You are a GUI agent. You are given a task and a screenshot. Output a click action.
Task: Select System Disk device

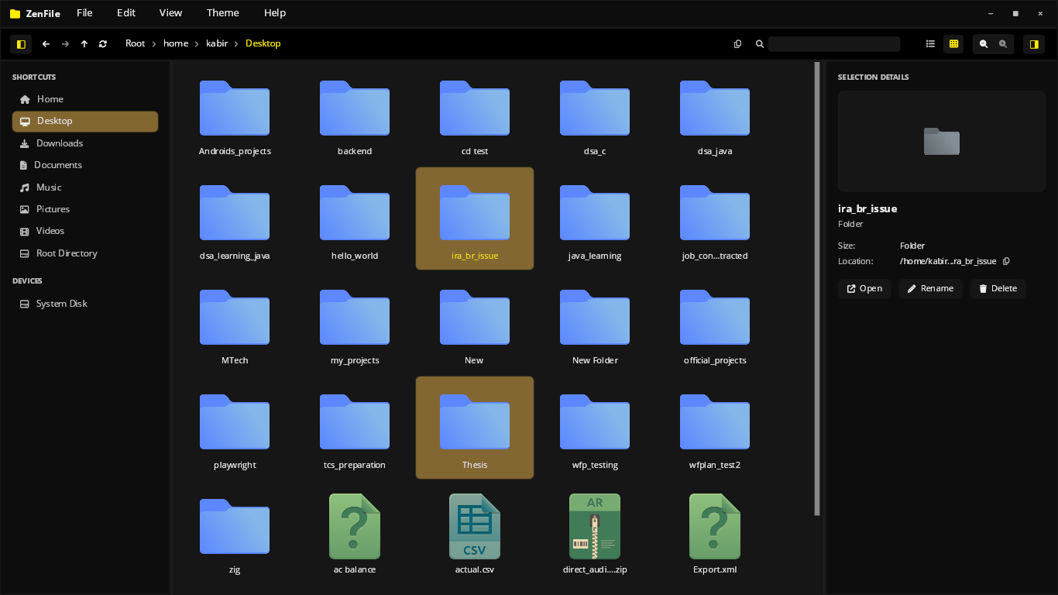click(85, 304)
